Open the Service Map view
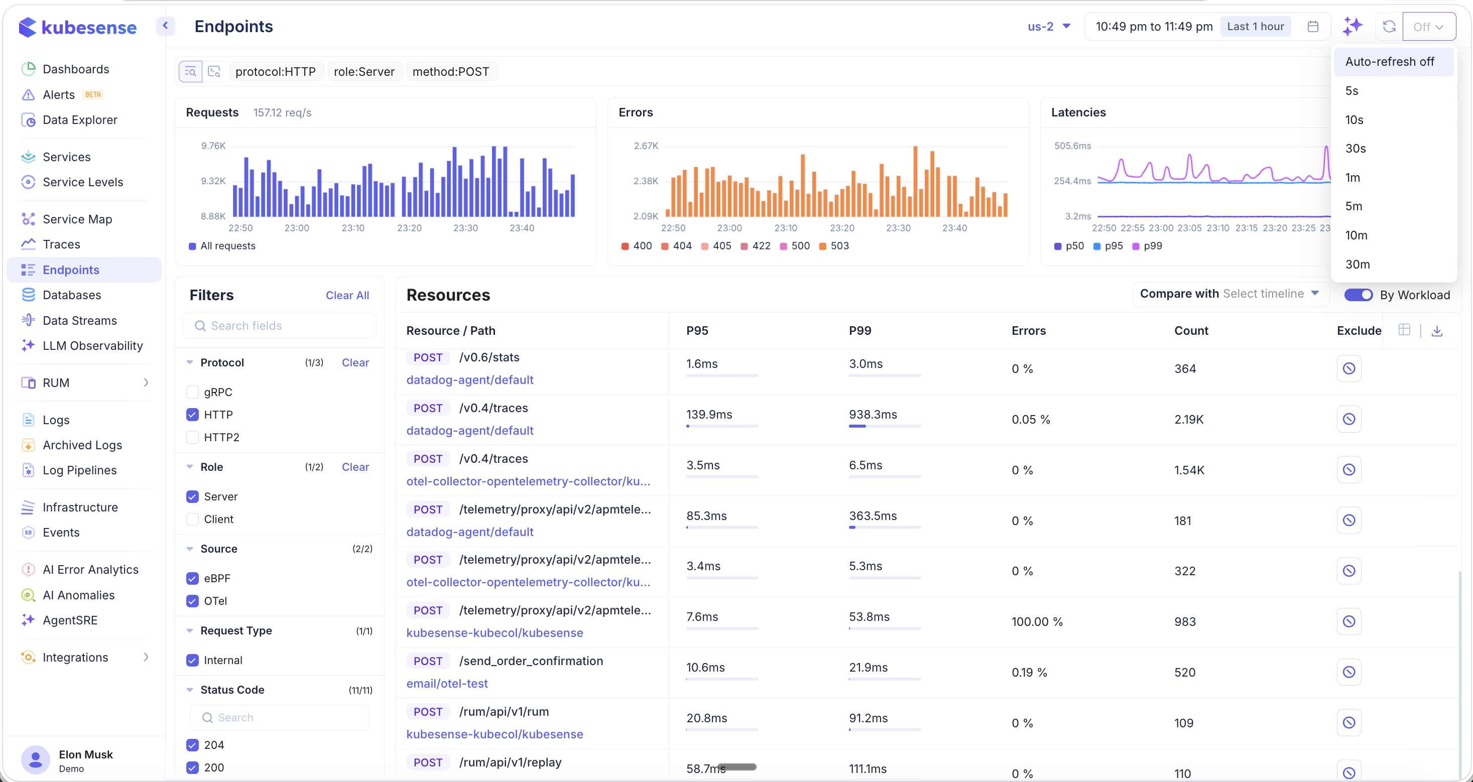The height and width of the screenshot is (782, 1473). pos(78,218)
